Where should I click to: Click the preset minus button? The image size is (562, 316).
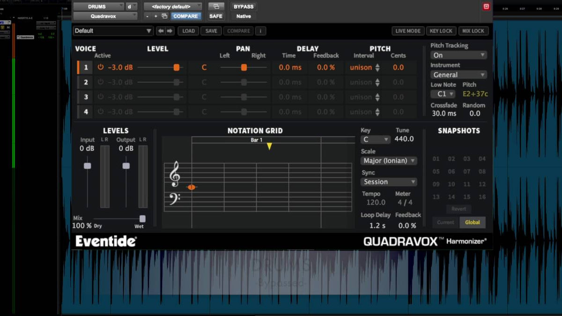tap(148, 16)
